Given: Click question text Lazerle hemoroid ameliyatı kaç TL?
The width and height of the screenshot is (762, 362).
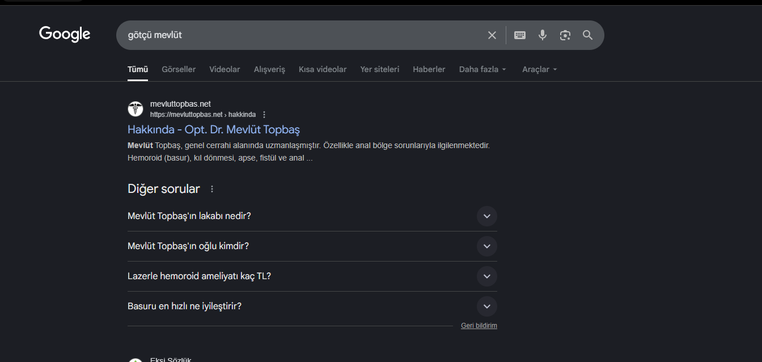Looking at the screenshot, I should pyautogui.click(x=199, y=276).
